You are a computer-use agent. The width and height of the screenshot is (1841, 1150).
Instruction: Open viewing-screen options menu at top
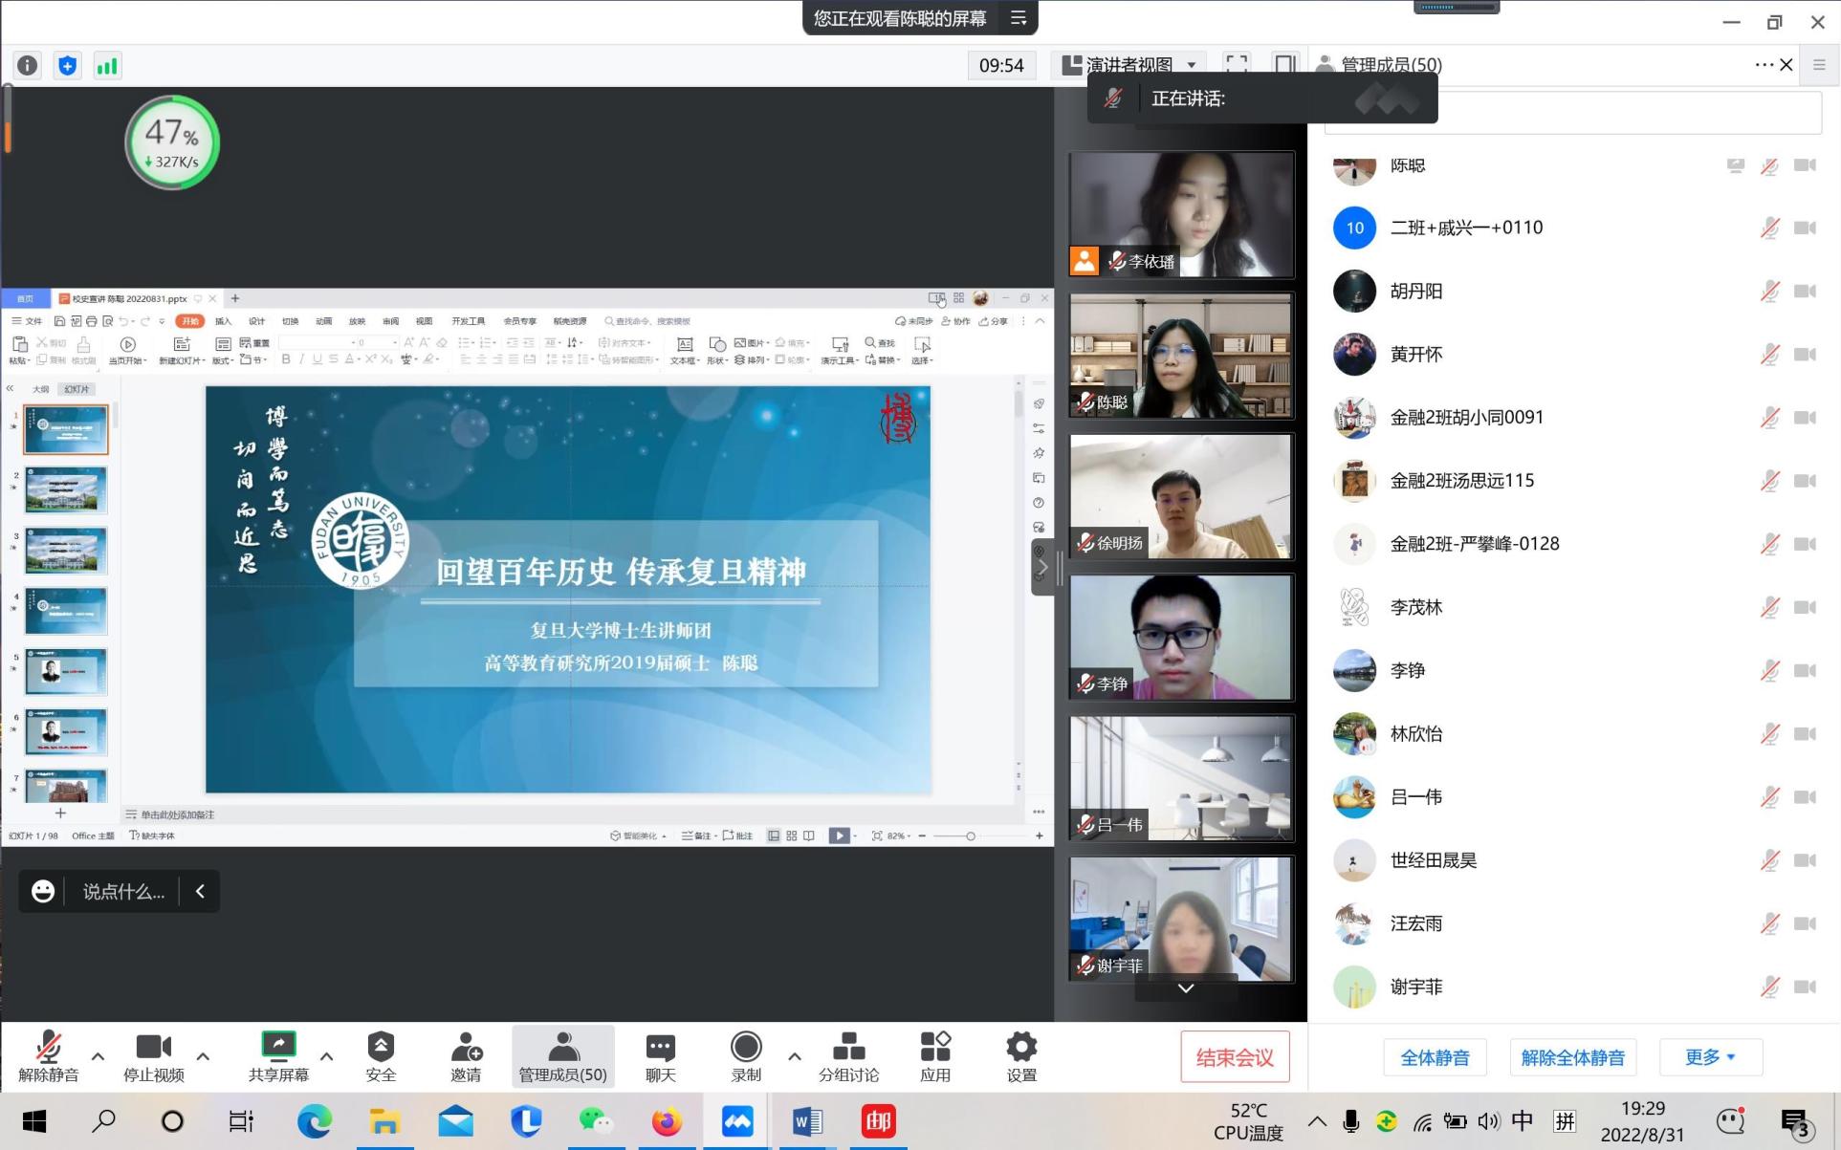[x=1019, y=18]
